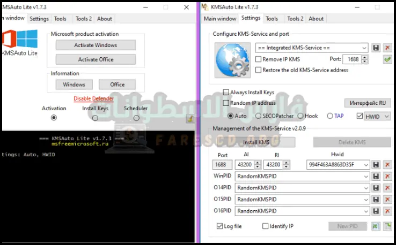Viewport: 396px width, 245px height.
Task: Click the save icon beside Integrated KMS-Service
Action: (x=376, y=48)
